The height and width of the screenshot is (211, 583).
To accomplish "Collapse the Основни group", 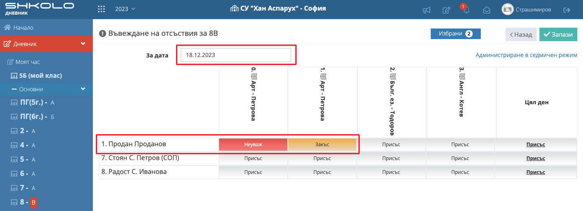I will pyautogui.click(x=46, y=89).
